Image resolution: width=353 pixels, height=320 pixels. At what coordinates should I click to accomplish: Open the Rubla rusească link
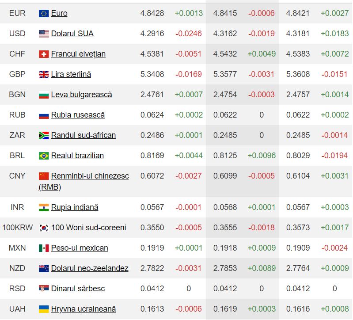(78, 115)
